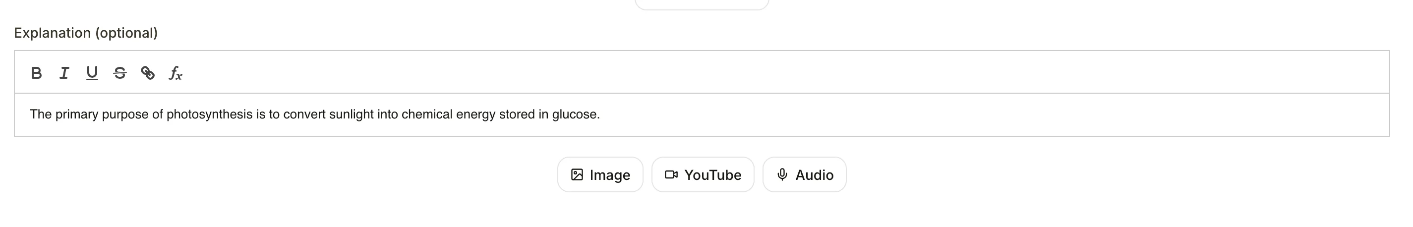
Task: Place the cursor on the word "chemical"
Action: click(x=427, y=114)
